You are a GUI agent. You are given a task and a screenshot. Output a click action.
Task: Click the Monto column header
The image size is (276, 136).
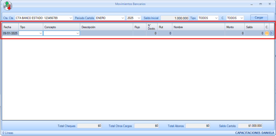[x=234, y=27]
